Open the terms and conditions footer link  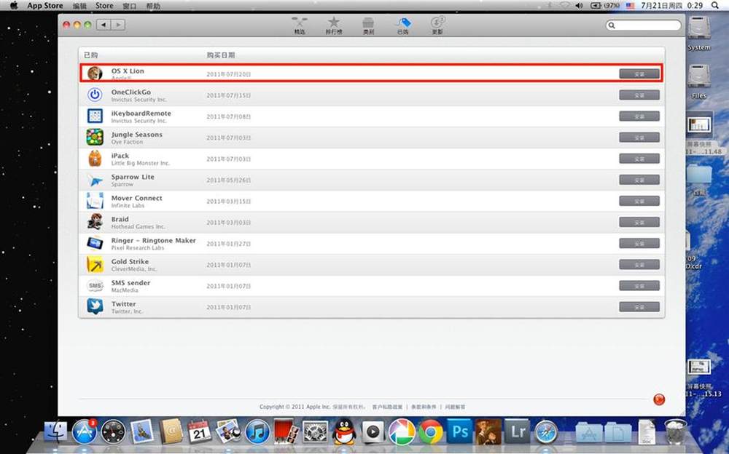coord(424,407)
